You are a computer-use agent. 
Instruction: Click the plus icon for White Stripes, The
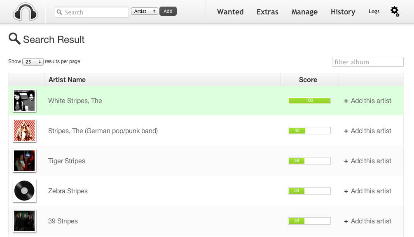point(346,101)
